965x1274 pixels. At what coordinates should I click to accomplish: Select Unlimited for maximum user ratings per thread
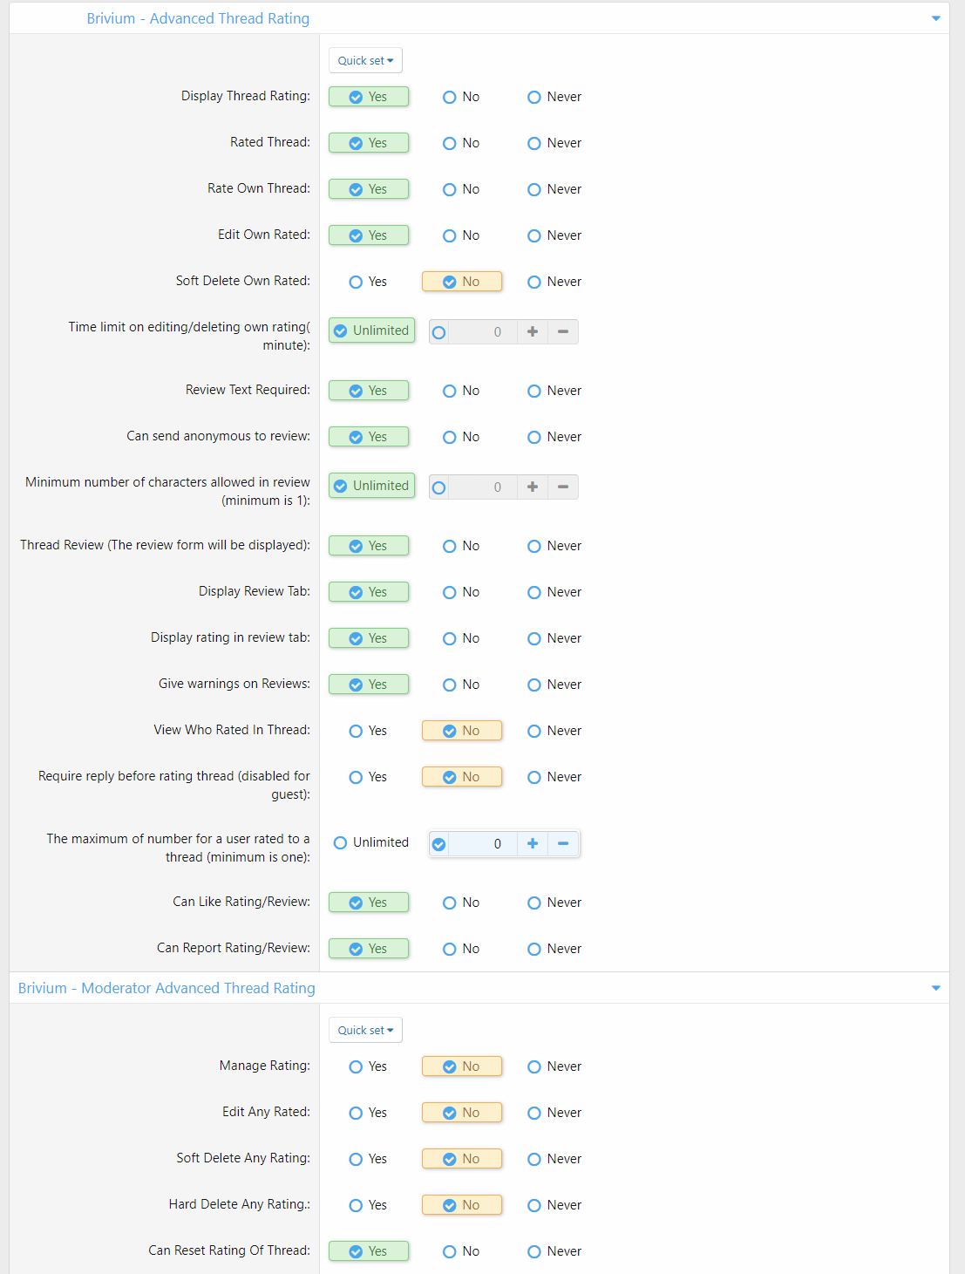click(371, 842)
